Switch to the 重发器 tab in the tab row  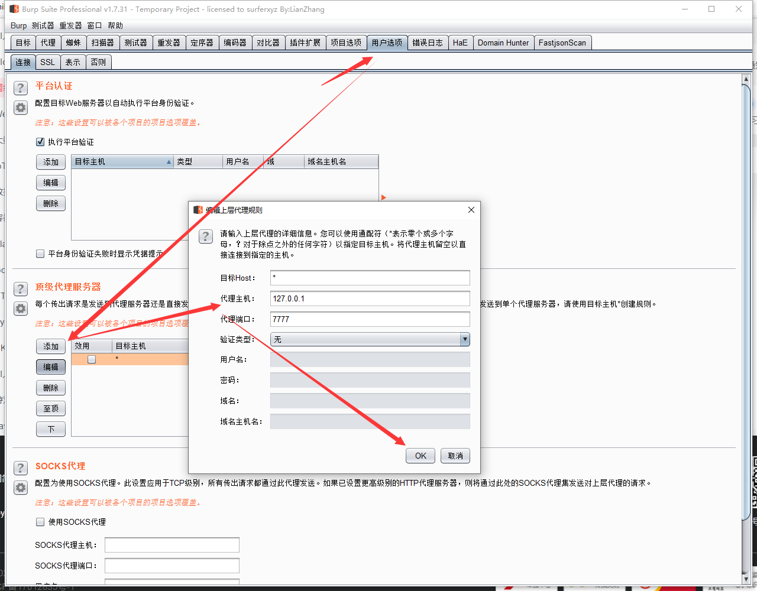pyautogui.click(x=169, y=43)
